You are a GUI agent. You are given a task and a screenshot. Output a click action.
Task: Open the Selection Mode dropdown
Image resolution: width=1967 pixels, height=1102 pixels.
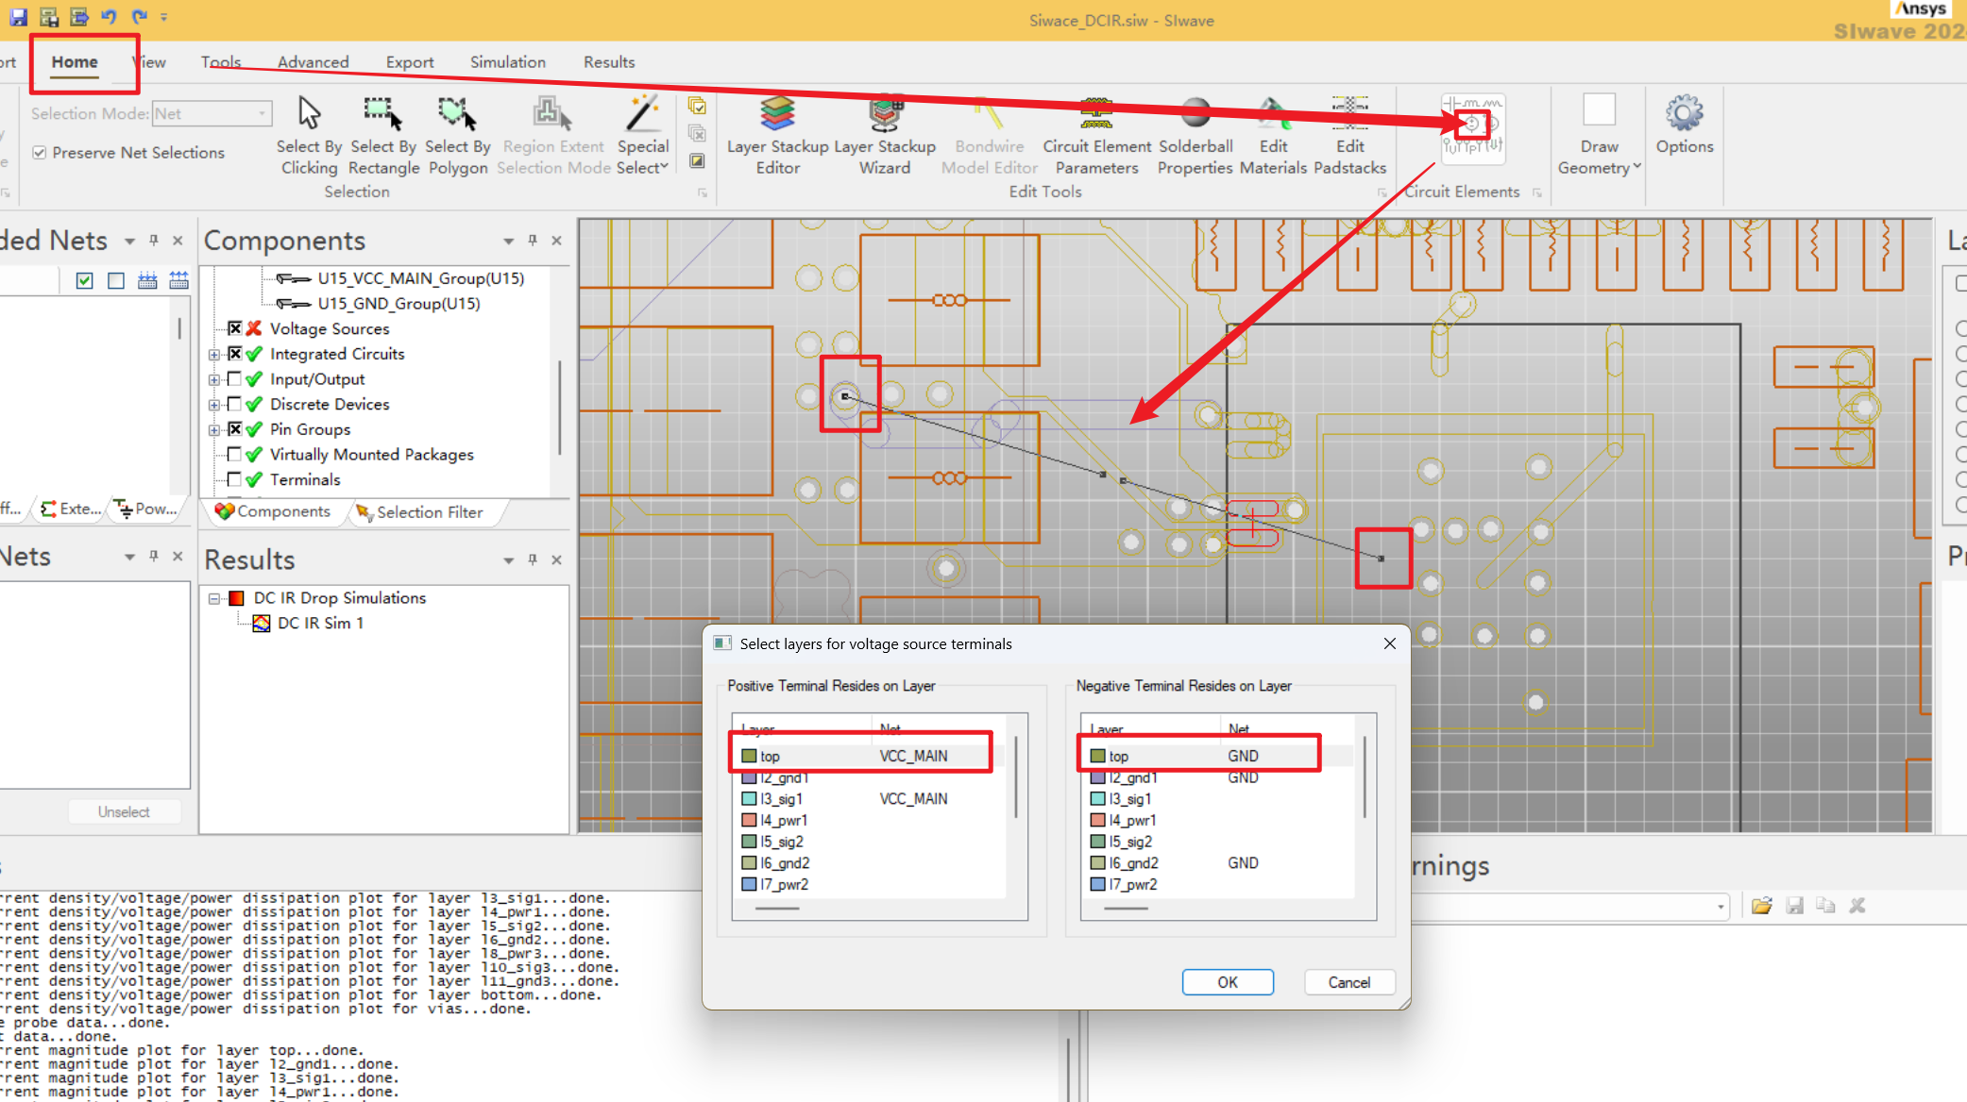[x=262, y=114]
